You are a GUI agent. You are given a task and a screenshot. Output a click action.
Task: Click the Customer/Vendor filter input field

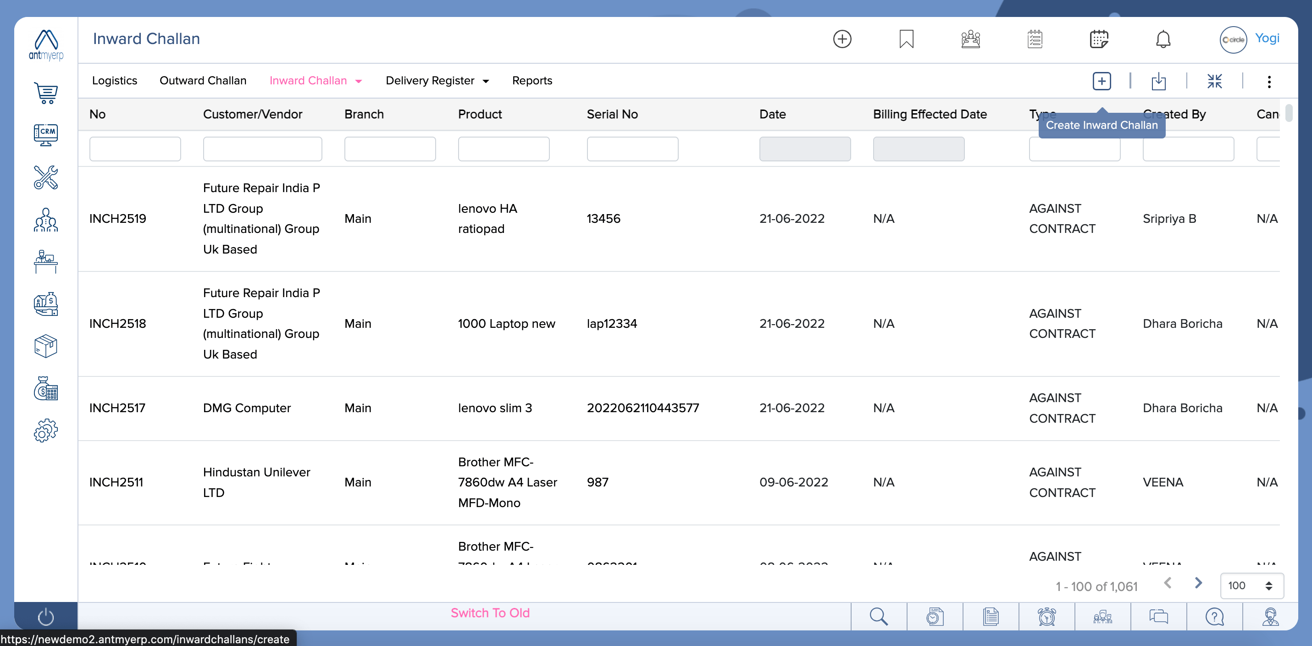pyautogui.click(x=262, y=149)
